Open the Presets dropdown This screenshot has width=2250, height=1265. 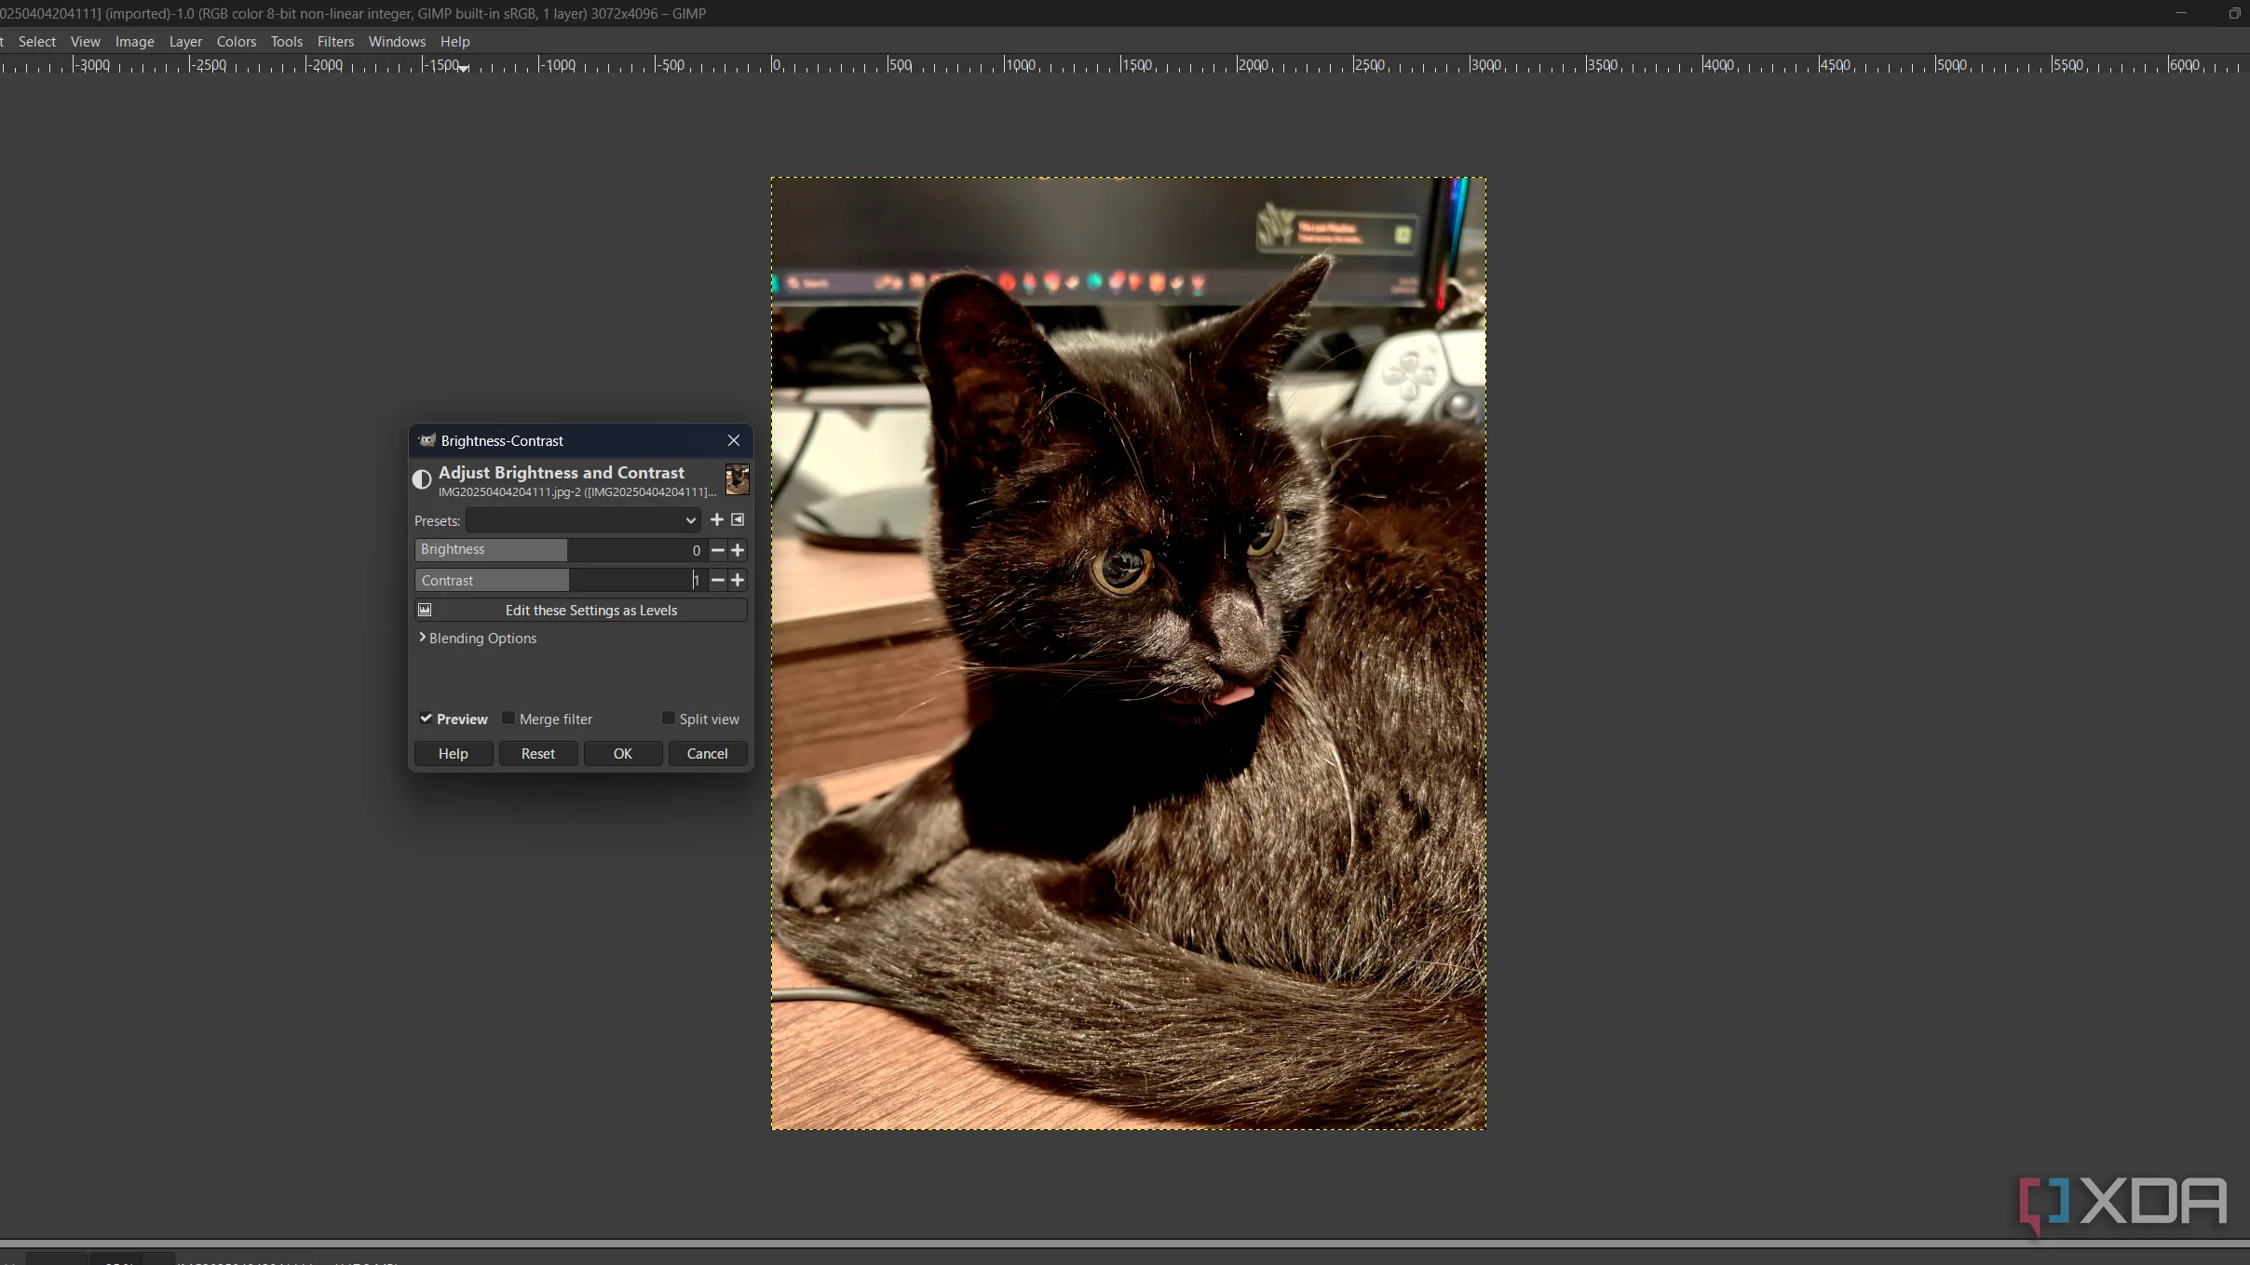tap(583, 520)
